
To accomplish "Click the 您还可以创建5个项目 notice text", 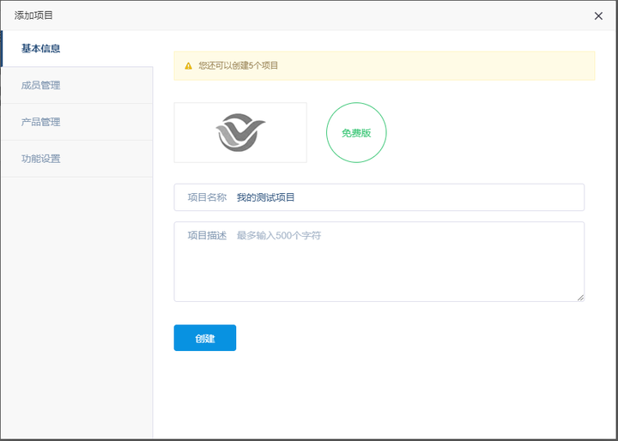I will (x=239, y=65).
